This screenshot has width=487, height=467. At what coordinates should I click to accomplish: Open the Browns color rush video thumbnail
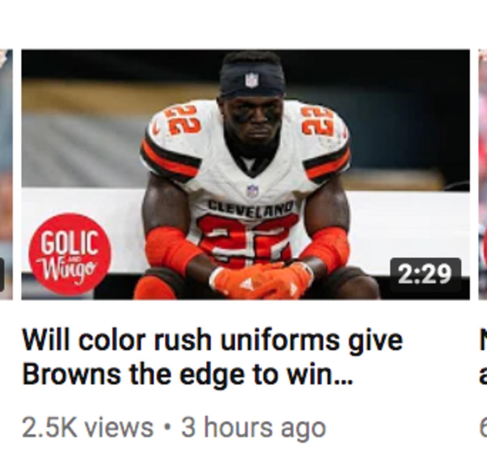246,174
